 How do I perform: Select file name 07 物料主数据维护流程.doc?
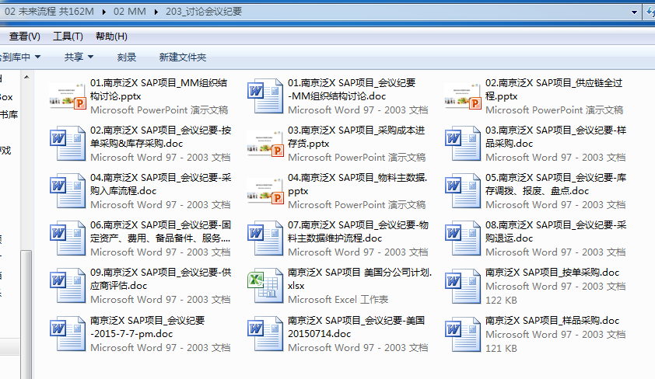(358, 231)
